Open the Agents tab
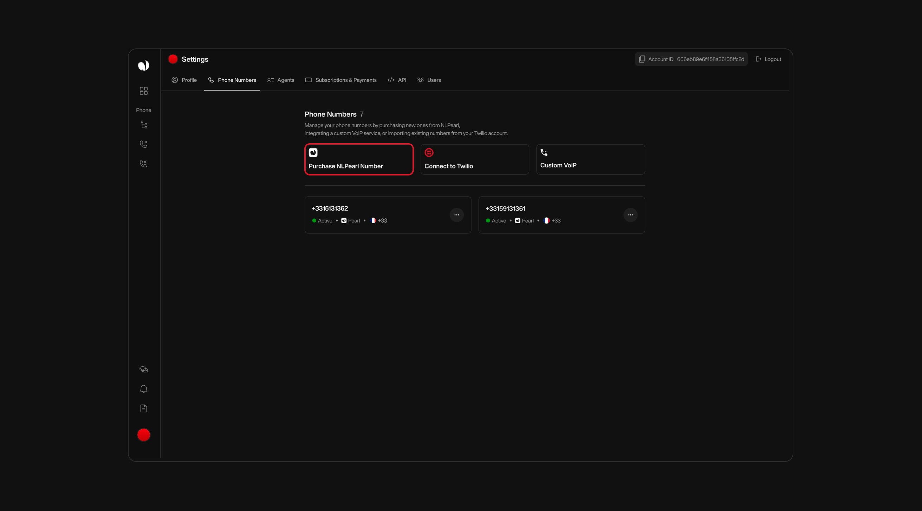Image resolution: width=922 pixels, height=511 pixels. (281, 80)
